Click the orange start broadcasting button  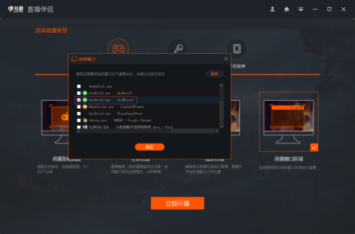tap(177, 203)
